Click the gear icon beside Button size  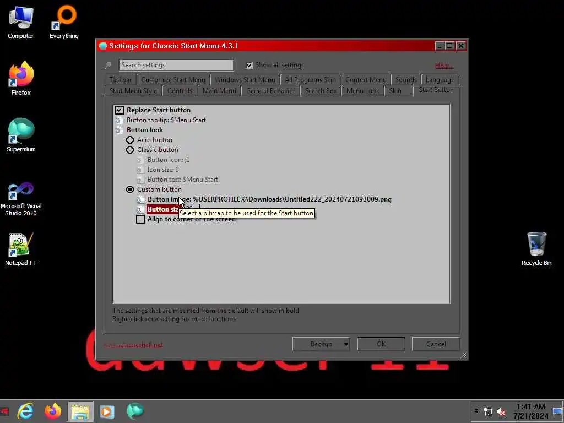(139, 209)
